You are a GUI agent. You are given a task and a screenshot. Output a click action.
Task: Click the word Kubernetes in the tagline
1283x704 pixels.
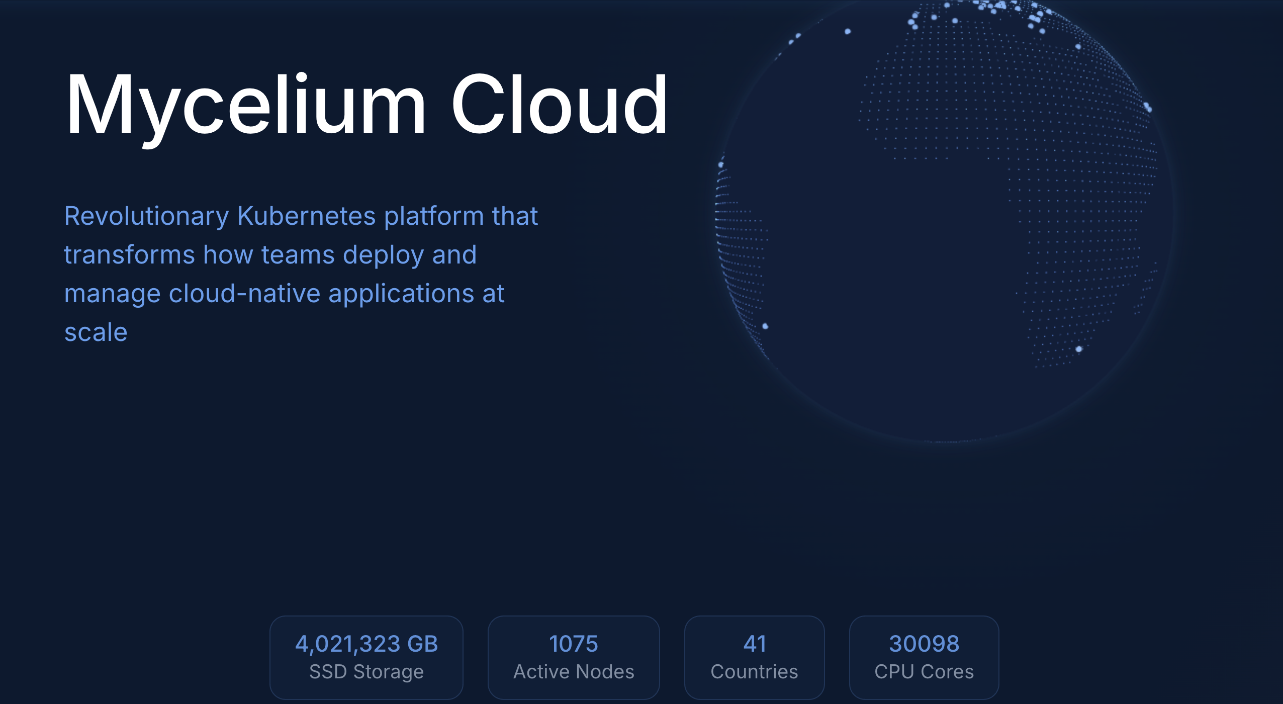[x=306, y=216]
